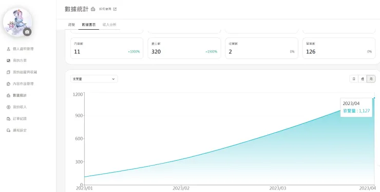Click the +1000% growth figure
The image size is (380, 192).
tap(134, 52)
